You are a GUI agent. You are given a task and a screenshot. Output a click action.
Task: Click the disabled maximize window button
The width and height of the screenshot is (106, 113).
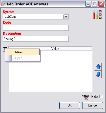95,4
